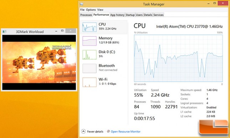
Task: Switch to the Details tab
Action: pos(148,15)
